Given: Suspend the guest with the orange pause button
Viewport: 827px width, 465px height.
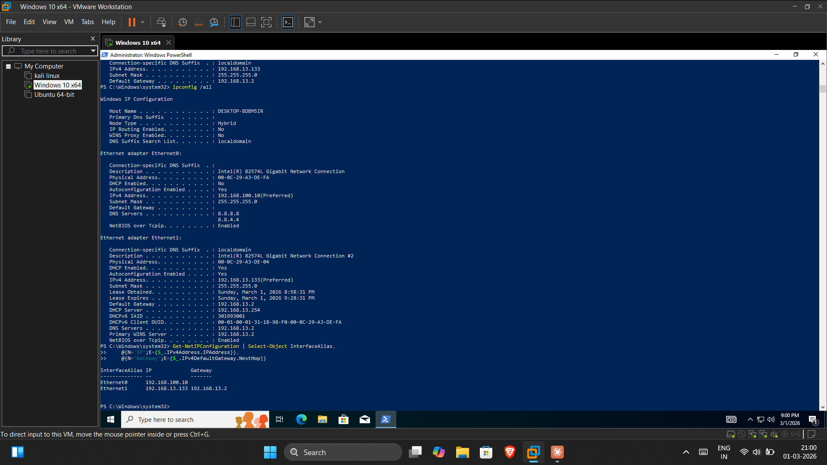Looking at the screenshot, I should pyautogui.click(x=132, y=22).
